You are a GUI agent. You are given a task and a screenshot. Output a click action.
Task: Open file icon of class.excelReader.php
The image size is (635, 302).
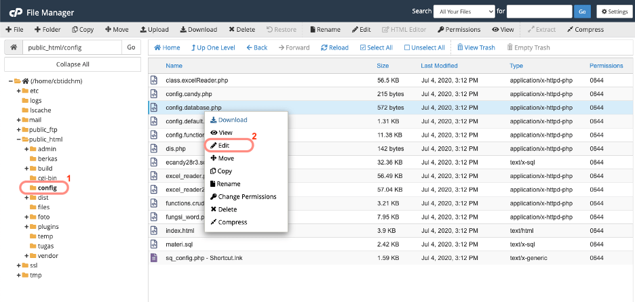pos(153,80)
